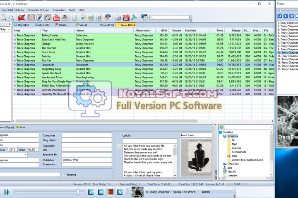Screen dimensions: 298x198
Task: Click the framed magnifier search icon in toolbar
Action: [x=4, y=18]
